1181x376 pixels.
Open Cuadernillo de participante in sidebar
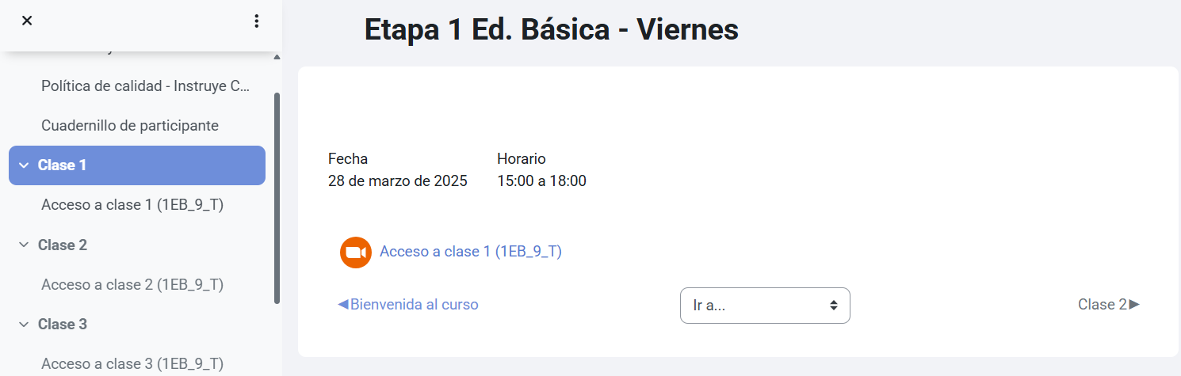click(x=130, y=126)
